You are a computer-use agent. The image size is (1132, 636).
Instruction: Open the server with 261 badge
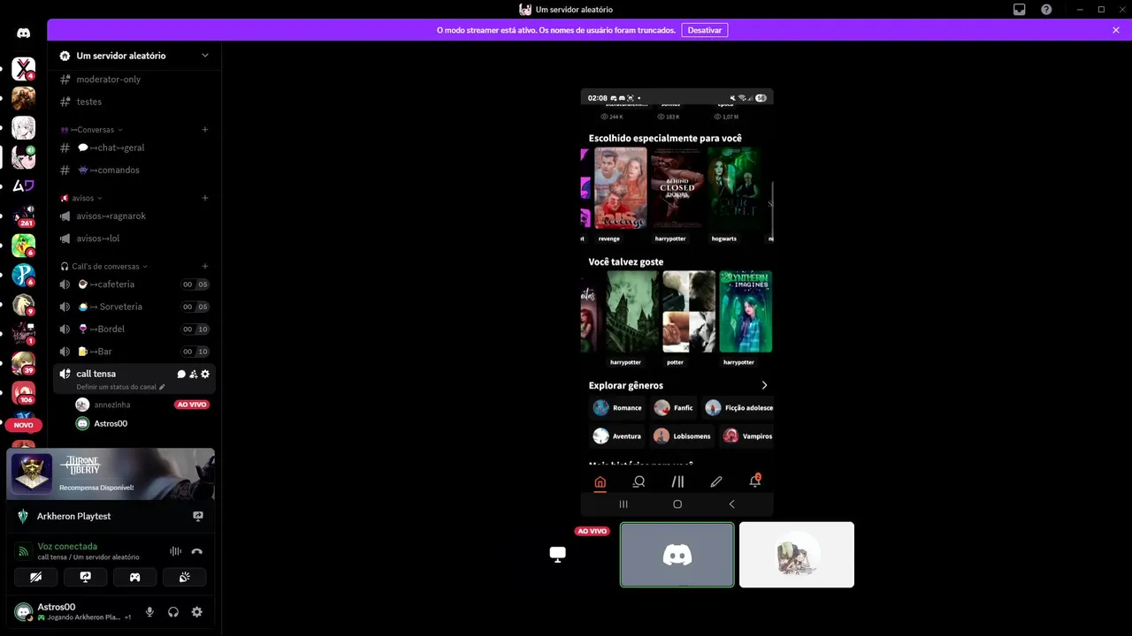click(x=24, y=216)
